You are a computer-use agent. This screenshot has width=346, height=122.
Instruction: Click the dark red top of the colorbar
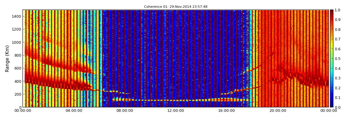click(332, 11)
